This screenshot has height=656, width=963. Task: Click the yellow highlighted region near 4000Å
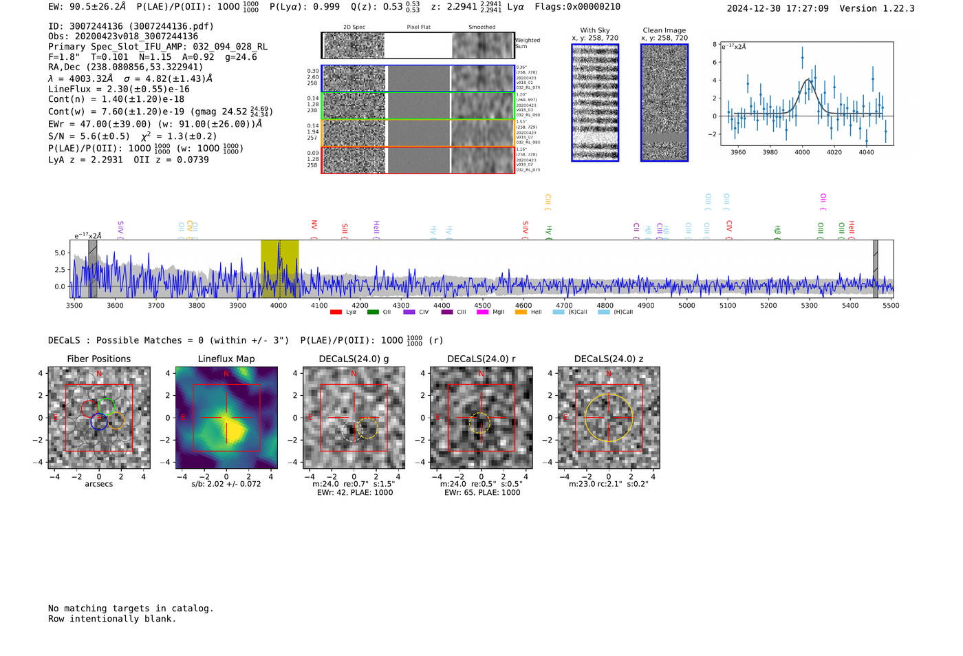click(x=279, y=269)
